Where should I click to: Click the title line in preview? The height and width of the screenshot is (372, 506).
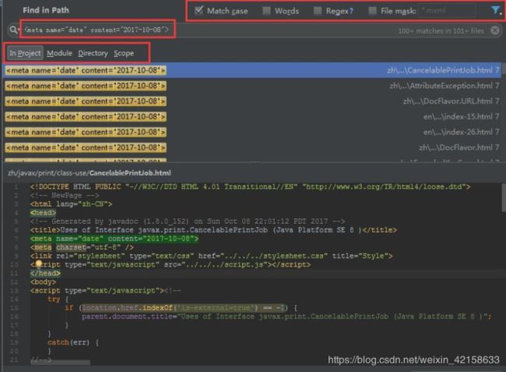213,230
